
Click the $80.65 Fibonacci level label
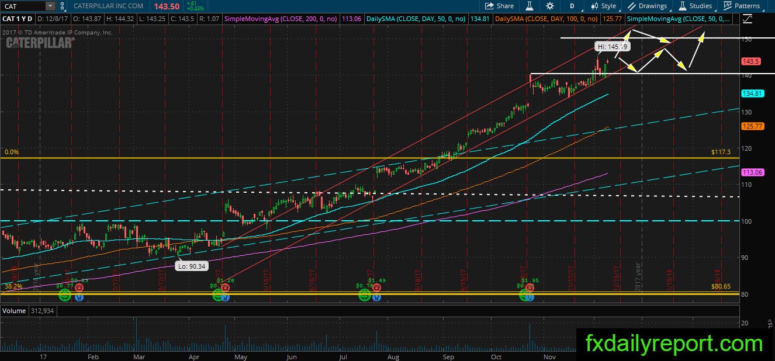click(x=721, y=286)
